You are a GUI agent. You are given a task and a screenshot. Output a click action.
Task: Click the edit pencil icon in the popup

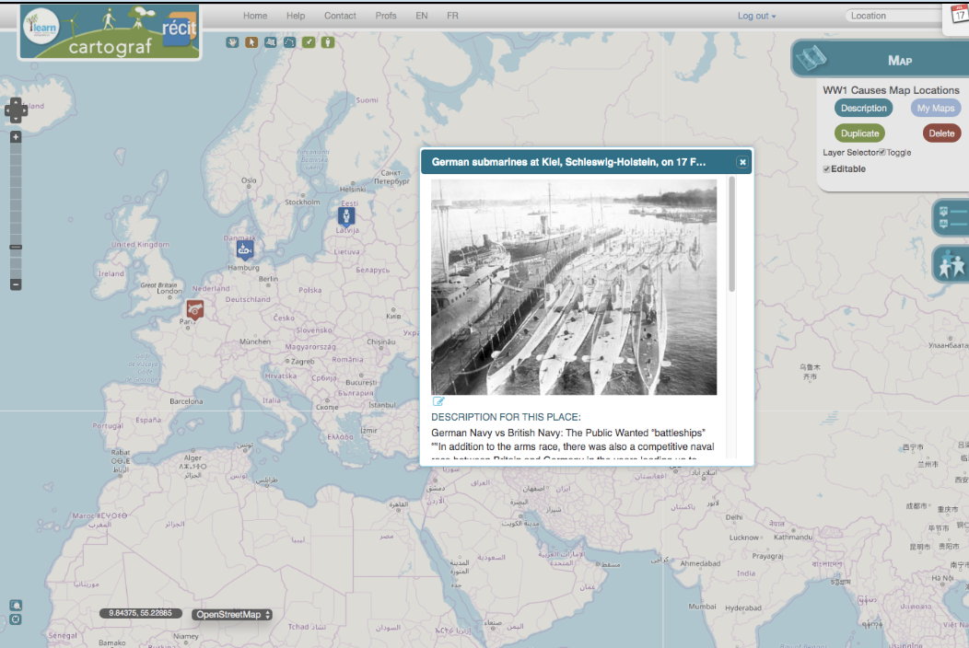point(438,401)
